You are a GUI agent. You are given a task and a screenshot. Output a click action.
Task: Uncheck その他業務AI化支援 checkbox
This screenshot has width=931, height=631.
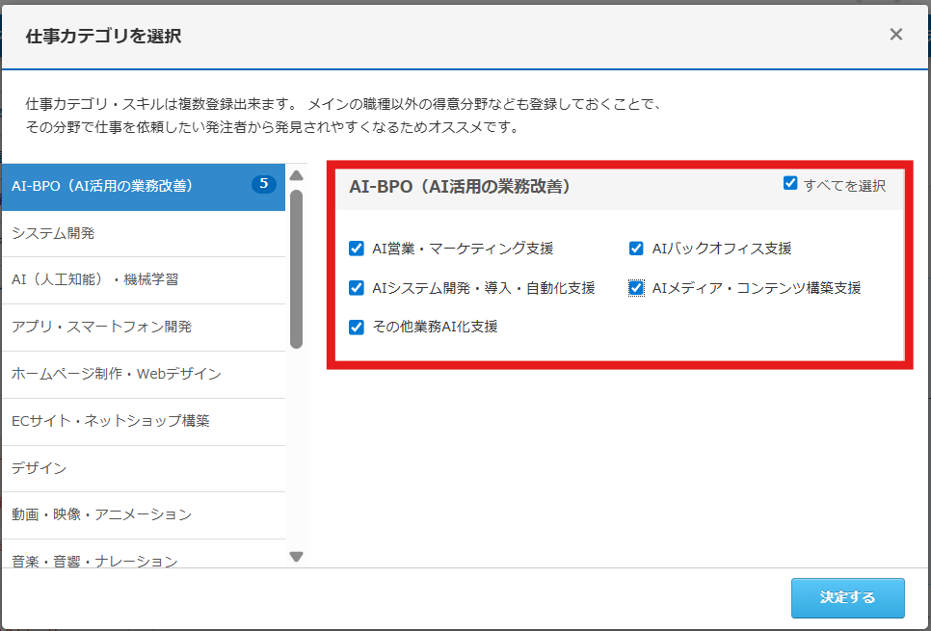pyautogui.click(x=357, y=327)
